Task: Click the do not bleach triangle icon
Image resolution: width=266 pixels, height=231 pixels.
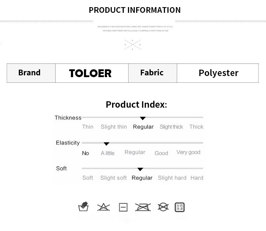Action: (x=104, y=207)
